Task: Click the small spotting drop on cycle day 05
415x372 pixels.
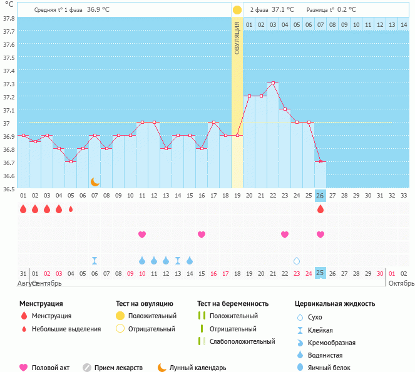Action: 71,209
